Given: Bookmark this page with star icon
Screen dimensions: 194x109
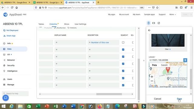Looking at the screenshot, I should coord(157,8).
